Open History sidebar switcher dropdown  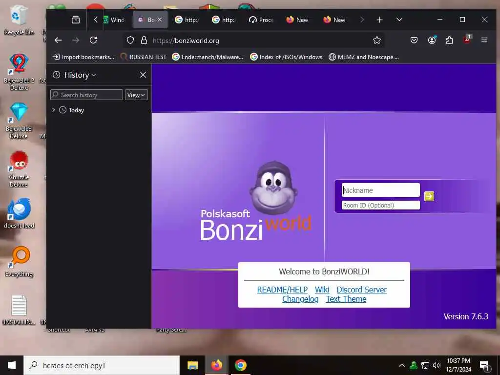(74, 75)
